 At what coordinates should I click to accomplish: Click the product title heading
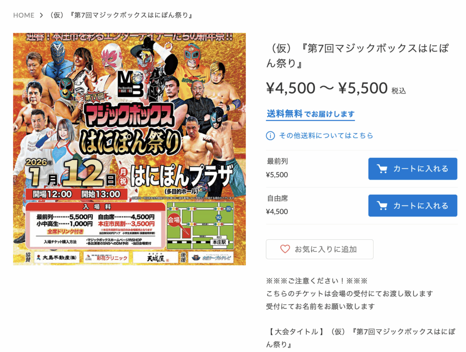358,55
